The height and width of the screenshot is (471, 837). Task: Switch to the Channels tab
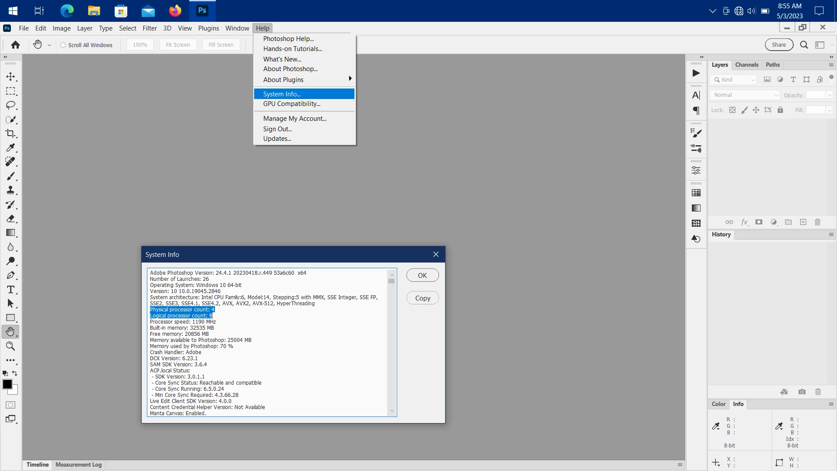[746, 65]
